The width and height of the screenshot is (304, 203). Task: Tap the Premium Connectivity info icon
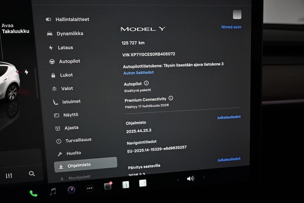(x=171, y=98)
